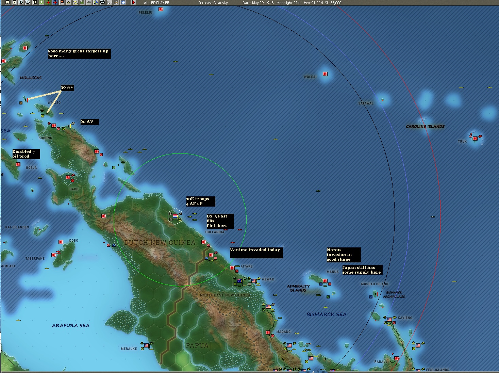Select the Japanese flag at Madang
The image size is (499, 373).
tap(268, 333)
